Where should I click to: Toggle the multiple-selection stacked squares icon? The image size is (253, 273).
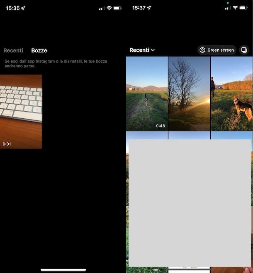pyautogui.click(x=244, y=50)
